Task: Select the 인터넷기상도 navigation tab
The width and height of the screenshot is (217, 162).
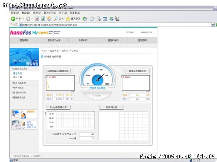Action: point(54,40)
